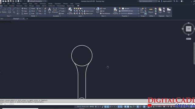195x109 pixels.
Task: Click the Mirror tool
Action: [x=32, y=11]
